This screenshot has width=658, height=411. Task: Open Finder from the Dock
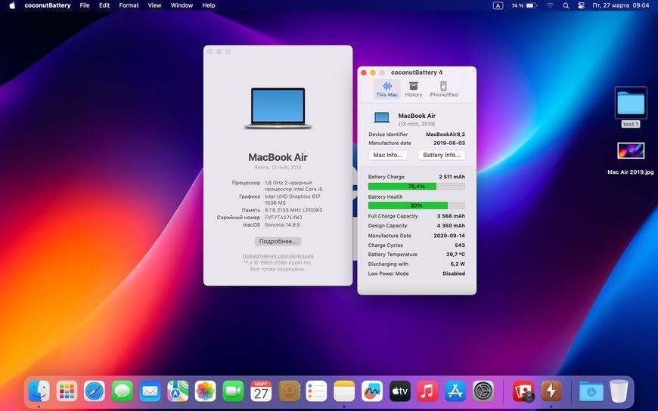tap(39, 391)
